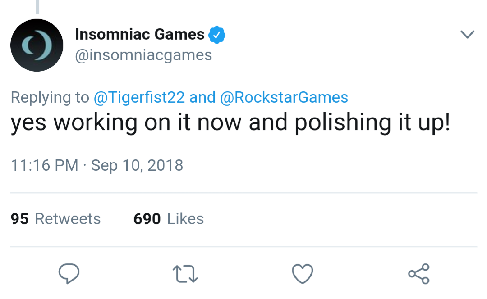Screen dimensions: 487x299
Task: Open the @RockstarGames mention link
Action: [284, 97]
